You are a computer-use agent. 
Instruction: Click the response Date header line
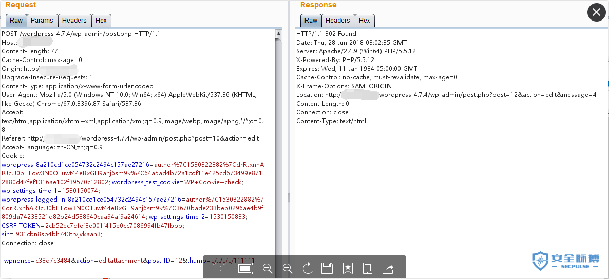(x=352, y=43)
